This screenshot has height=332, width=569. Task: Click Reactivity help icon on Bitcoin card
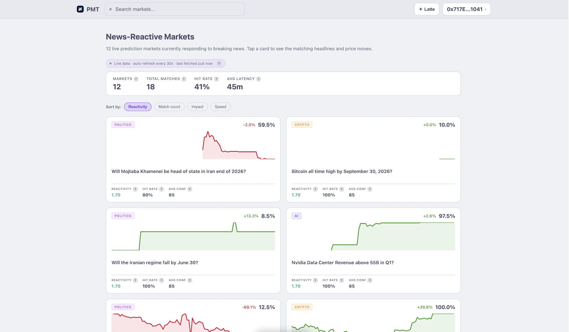point(315,189)
